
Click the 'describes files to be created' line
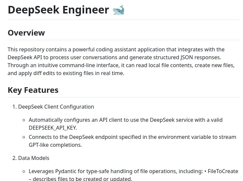[81, 179]
